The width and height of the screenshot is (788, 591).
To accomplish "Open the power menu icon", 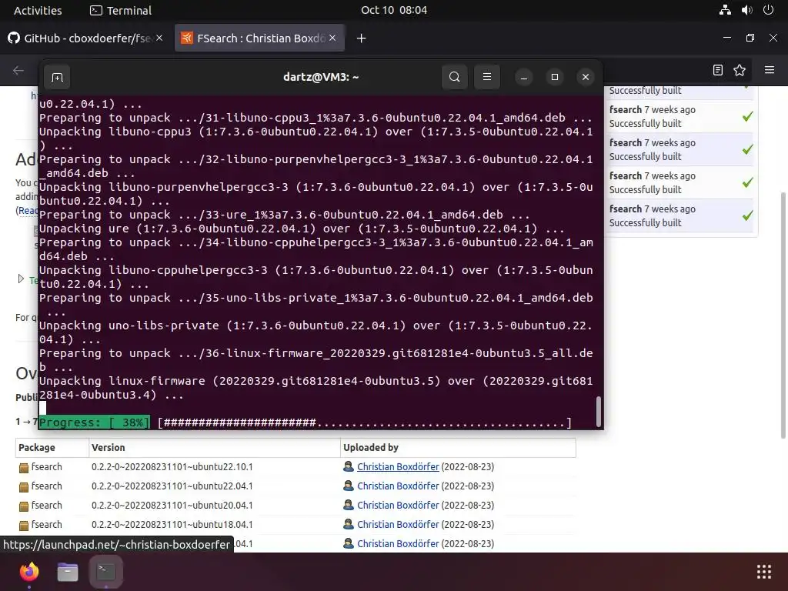I will tap(768, 10).
